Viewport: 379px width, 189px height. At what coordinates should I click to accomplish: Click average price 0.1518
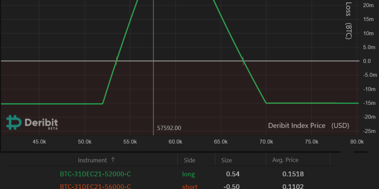293,174
